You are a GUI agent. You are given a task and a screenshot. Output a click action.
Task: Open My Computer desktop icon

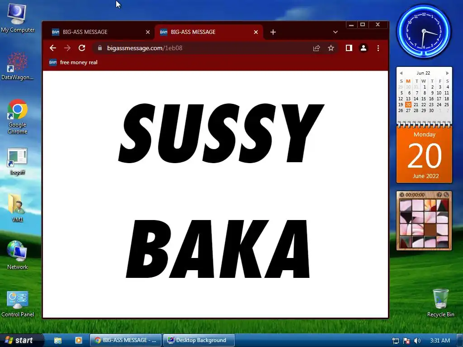point(17,18)
